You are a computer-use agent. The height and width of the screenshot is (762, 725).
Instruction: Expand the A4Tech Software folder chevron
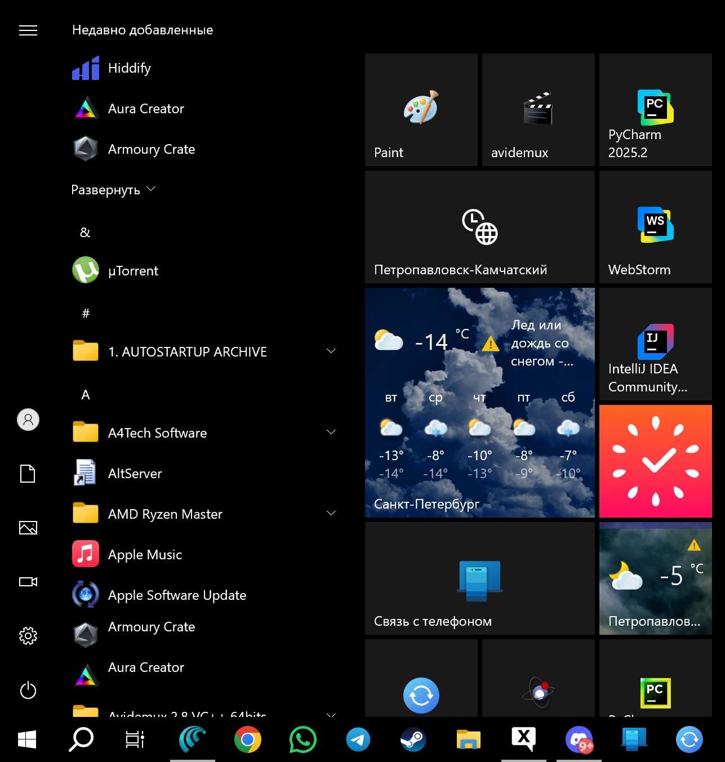tap(331, 433)
